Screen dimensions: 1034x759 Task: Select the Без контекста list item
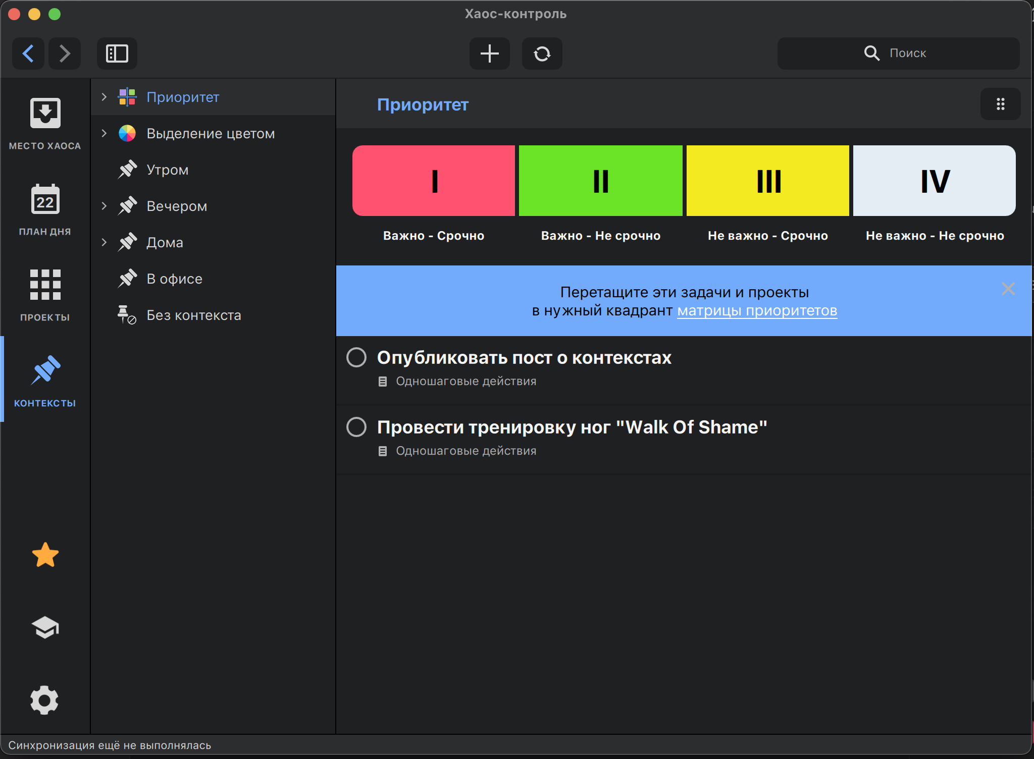[x=194, y=315]
